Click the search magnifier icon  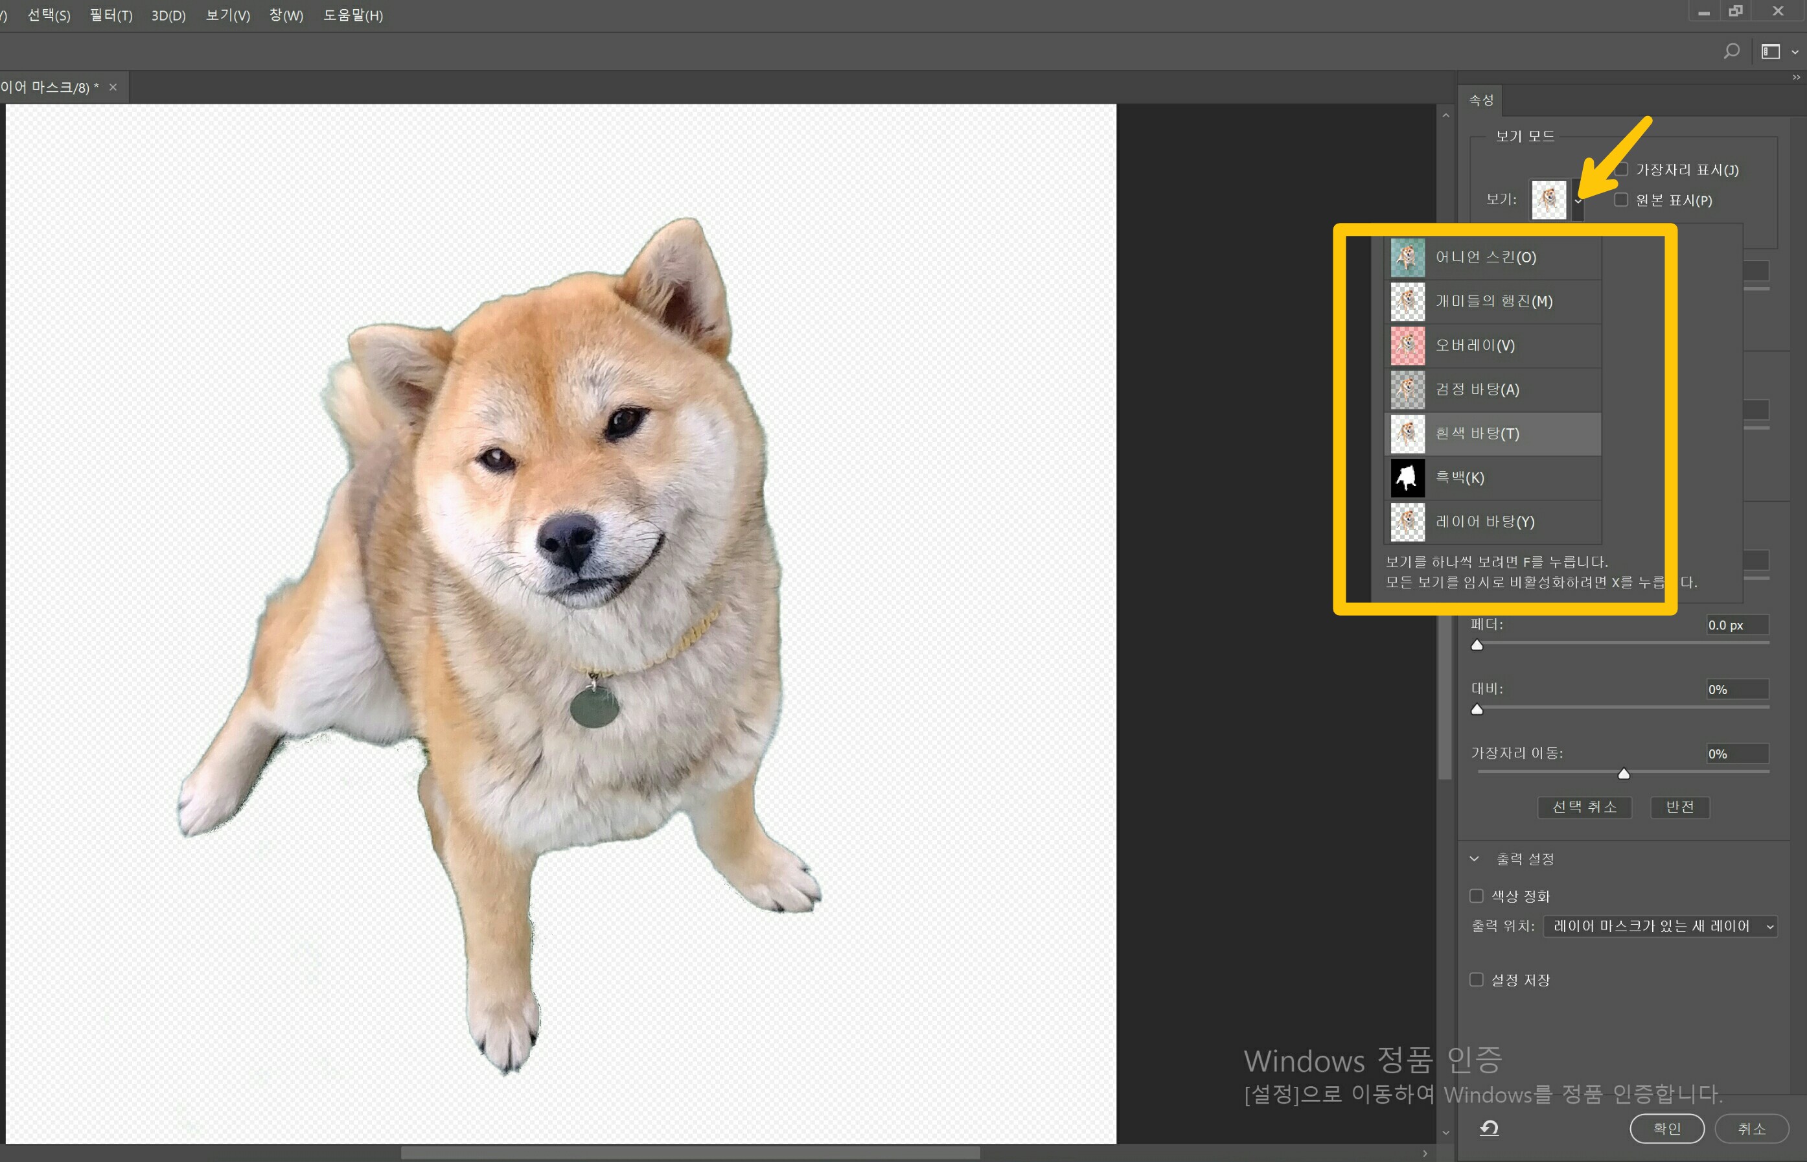coord(1732,51)
